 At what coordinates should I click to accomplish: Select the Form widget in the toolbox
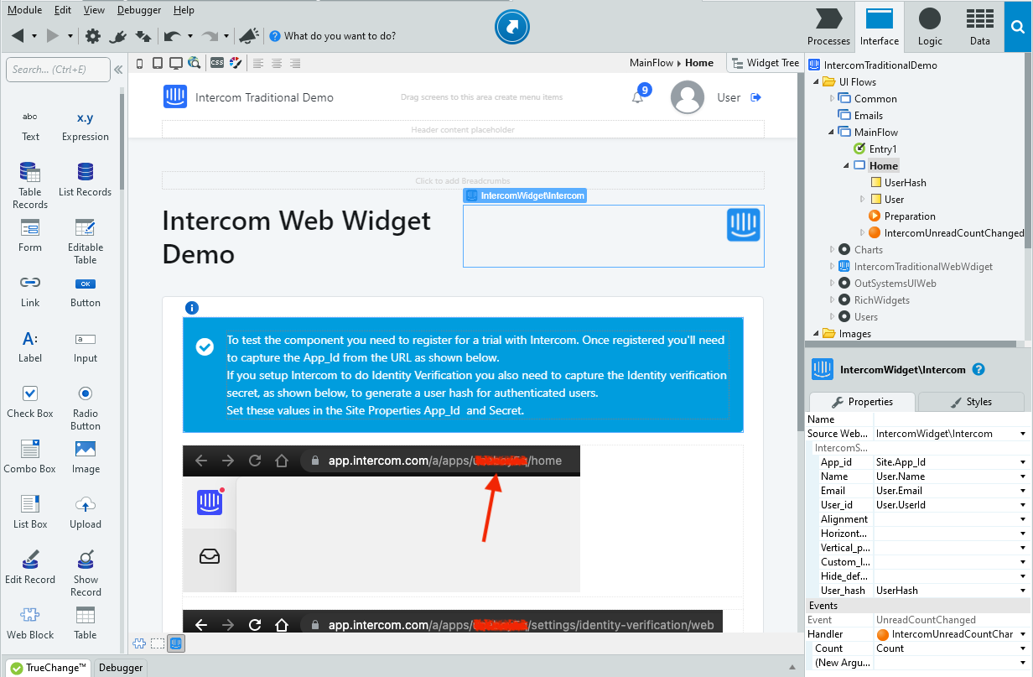(30, 237)
